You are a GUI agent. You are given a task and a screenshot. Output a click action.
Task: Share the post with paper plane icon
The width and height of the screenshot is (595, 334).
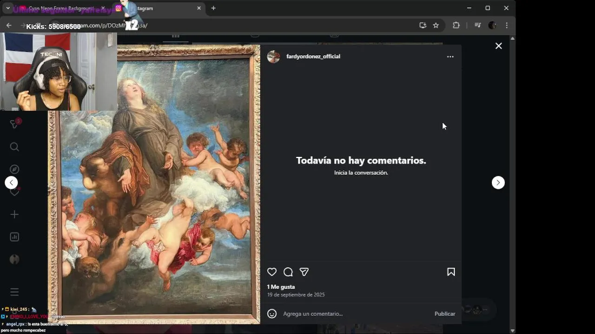pos(304,272)
